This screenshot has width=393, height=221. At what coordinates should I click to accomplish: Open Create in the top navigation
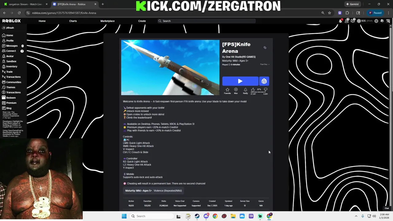click(142, 21)
